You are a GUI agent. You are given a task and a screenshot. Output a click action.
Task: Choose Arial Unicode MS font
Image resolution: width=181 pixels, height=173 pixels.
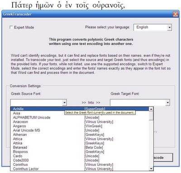point(80,130)
